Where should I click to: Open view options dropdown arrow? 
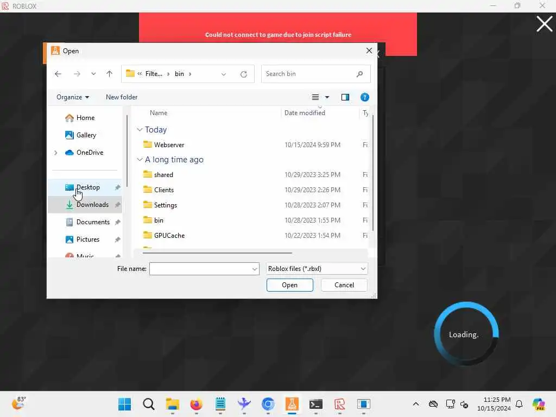(x=327, y=97)
